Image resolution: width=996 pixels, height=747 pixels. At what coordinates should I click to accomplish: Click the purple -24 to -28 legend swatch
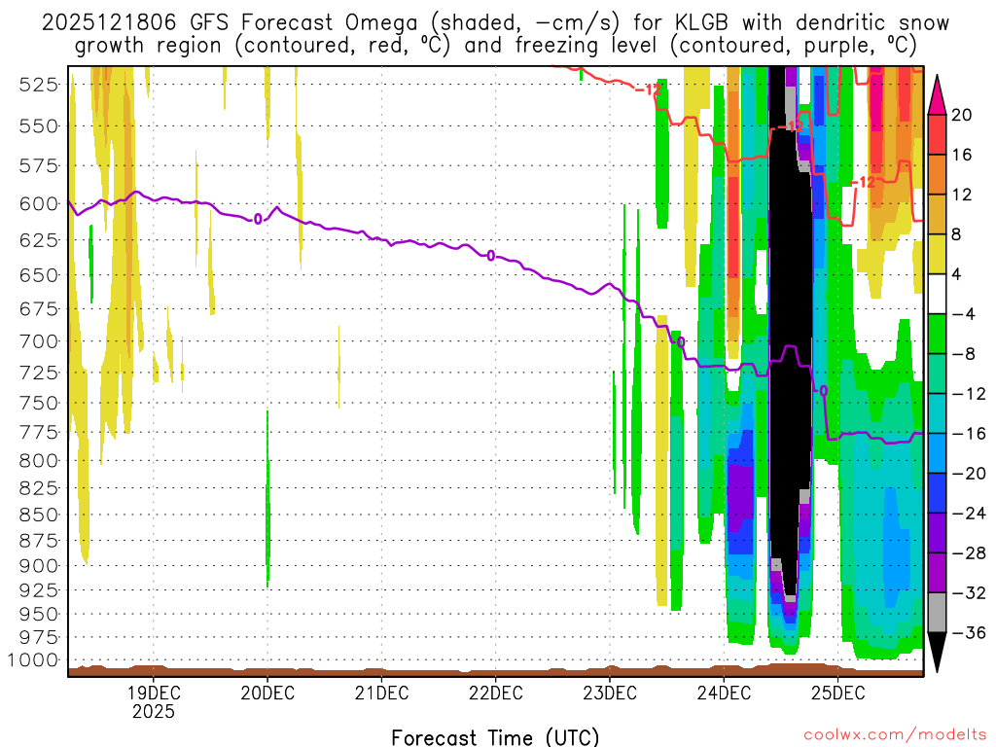tap(937, 533)
